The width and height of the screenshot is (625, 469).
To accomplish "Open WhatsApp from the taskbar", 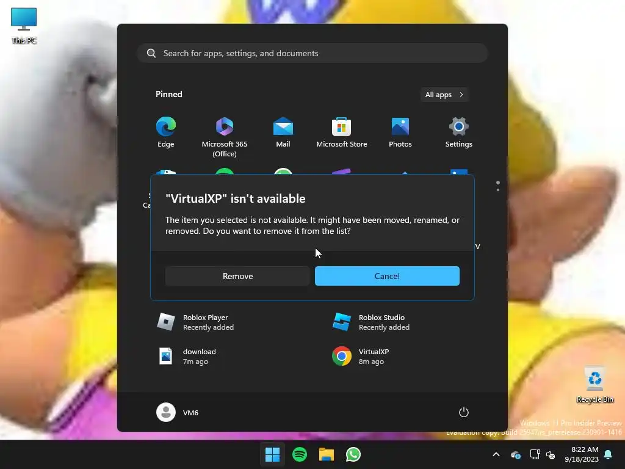I will coord(353,454).
